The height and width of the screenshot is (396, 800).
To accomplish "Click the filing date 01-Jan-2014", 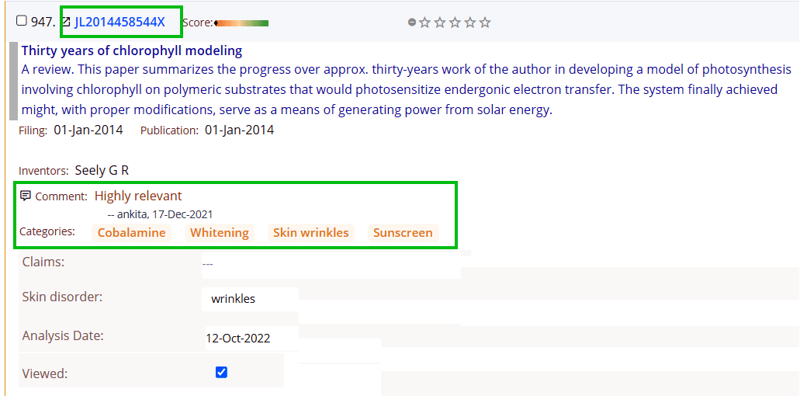I will [88, 130].
